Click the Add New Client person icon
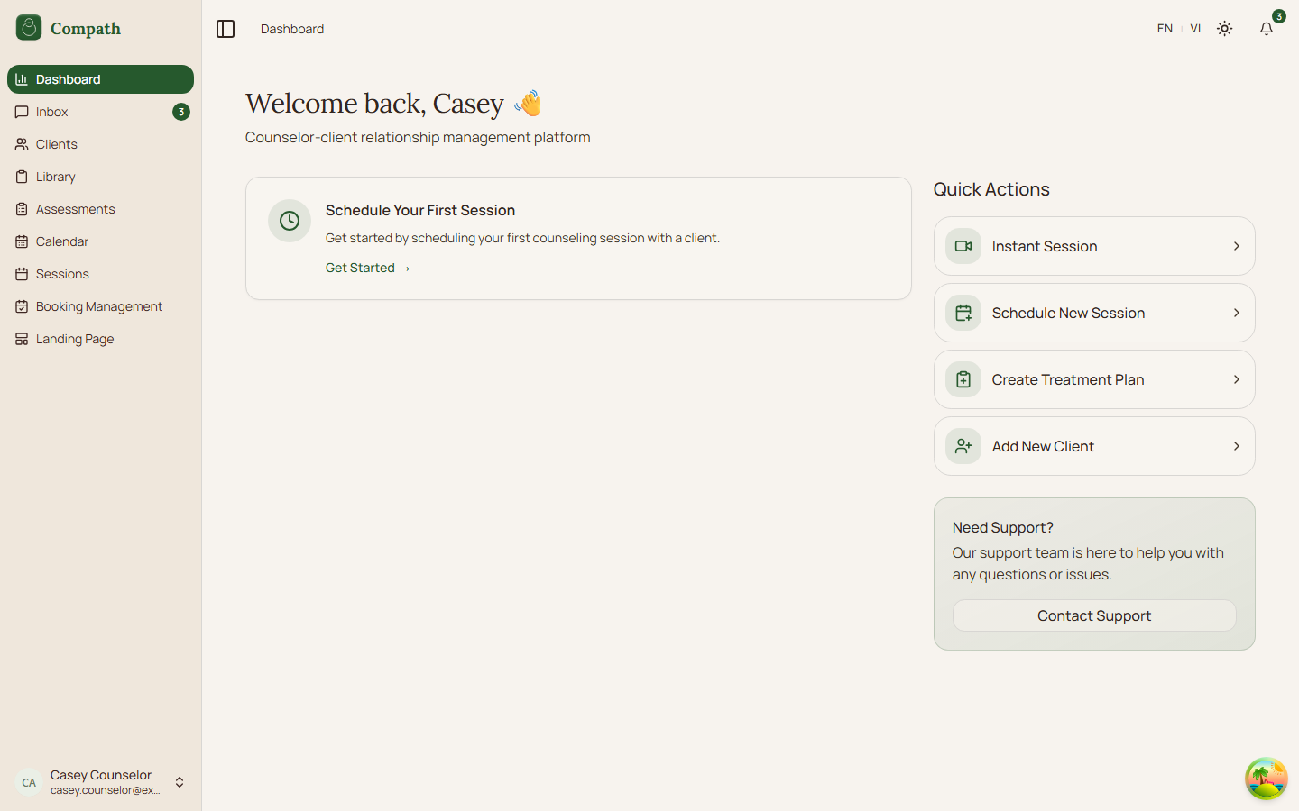Viewport: 1299px width, 811px height. click(963, 446)
